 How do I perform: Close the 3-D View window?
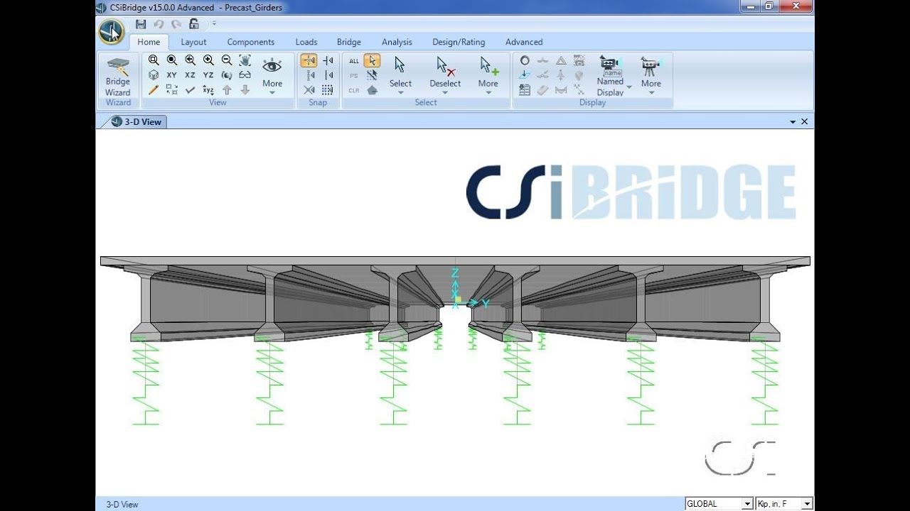point(805,122)
